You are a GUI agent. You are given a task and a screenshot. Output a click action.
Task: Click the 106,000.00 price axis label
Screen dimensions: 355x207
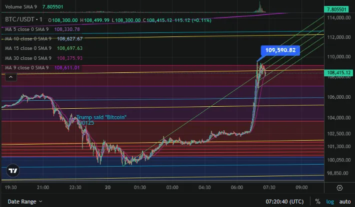click(338, 97)
